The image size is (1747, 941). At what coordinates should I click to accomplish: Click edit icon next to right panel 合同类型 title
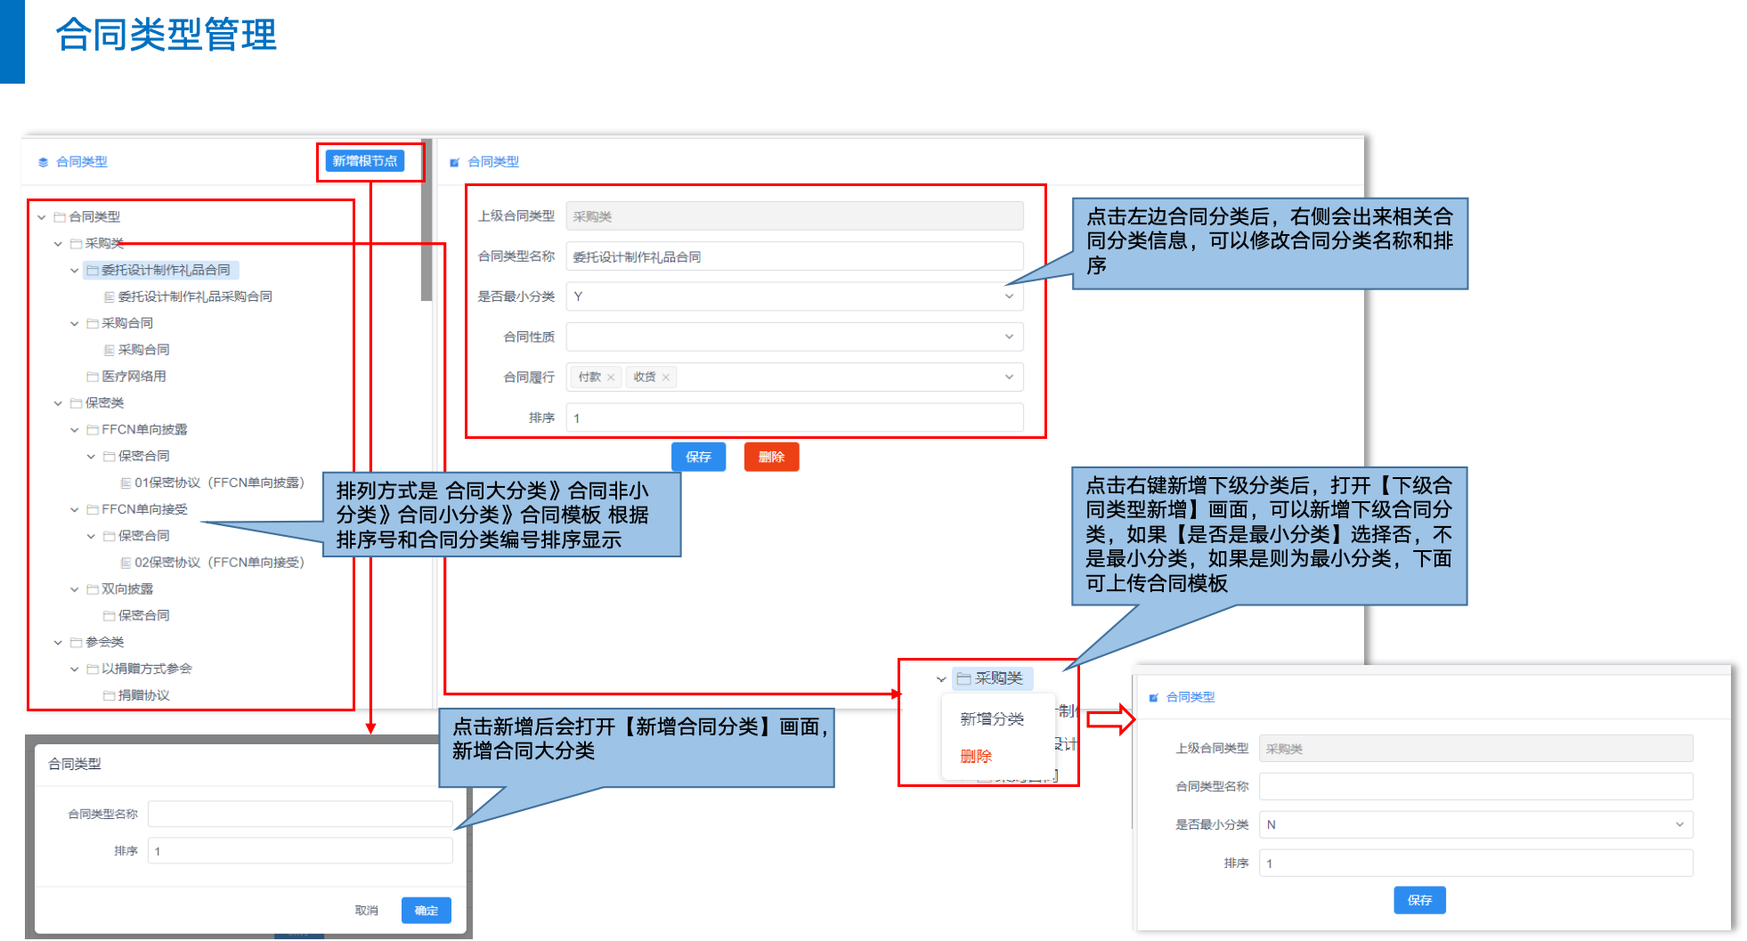tap(455, 162)
